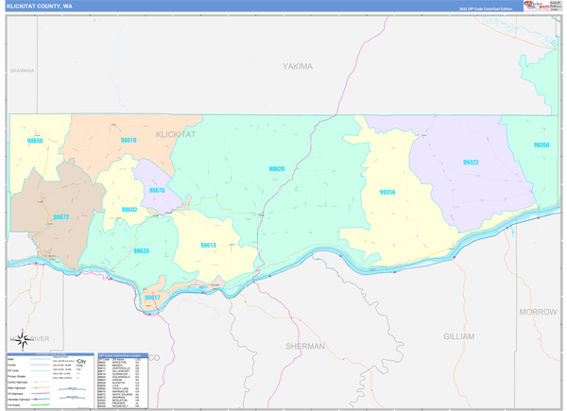Click the Yakima county name label
Screen dimensions: 567x411
click(297, 66)
